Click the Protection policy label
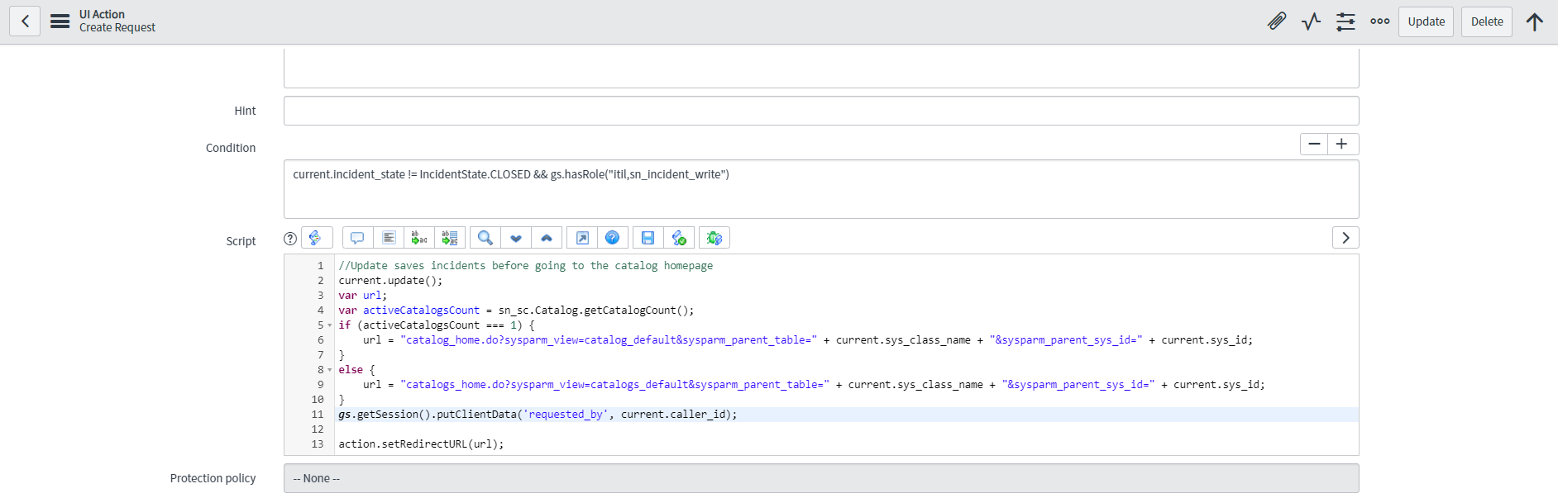Image resolution: width=1558 pixels, height=498 pixels. (x=213, y=478)
